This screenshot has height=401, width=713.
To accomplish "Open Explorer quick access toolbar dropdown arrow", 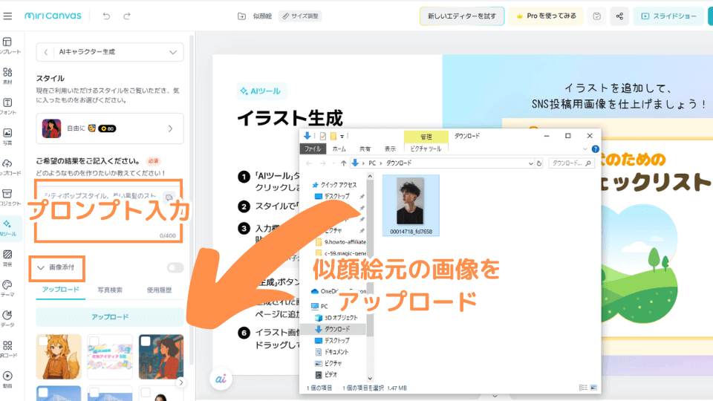I will [x=342, y=136].
